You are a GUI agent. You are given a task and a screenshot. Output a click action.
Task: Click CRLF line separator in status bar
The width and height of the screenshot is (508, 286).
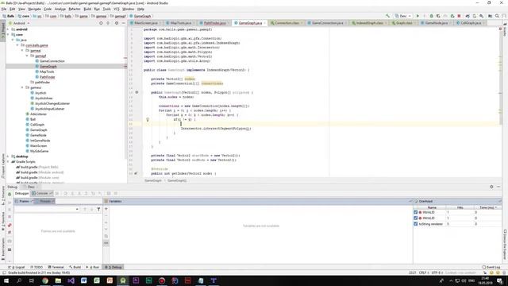coord(423,272)
